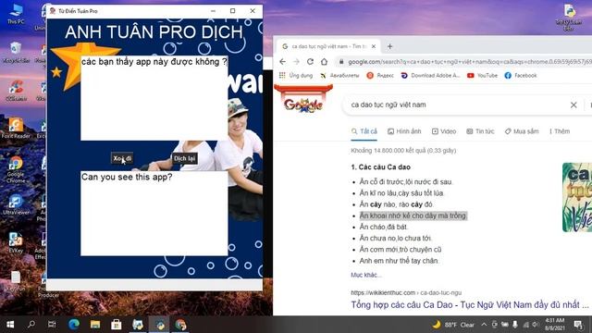
Task: Open a new Chrome tab
Action: tap(389, 46)
